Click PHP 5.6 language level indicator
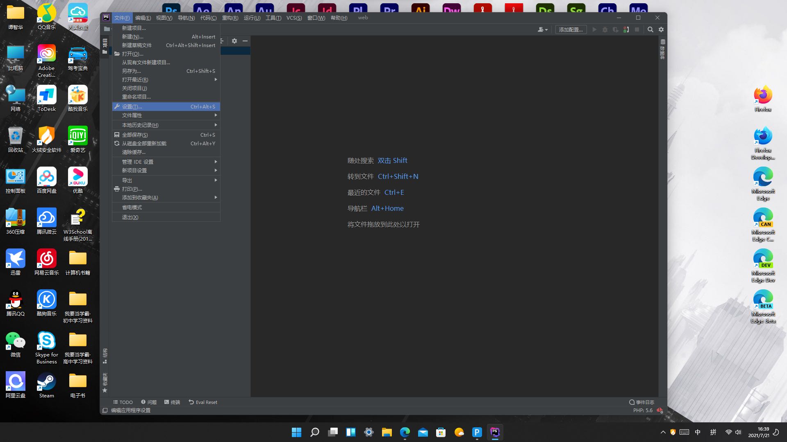Image resolution: width=787 pixels, height=442 pixels. pyautogui.click(x=643, y=410)
